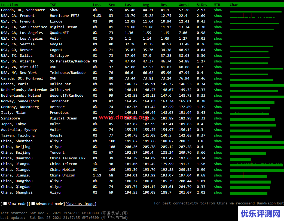The image size is (284, 221).
Task: Click the Location column header
Action: (x=10, y=5)
